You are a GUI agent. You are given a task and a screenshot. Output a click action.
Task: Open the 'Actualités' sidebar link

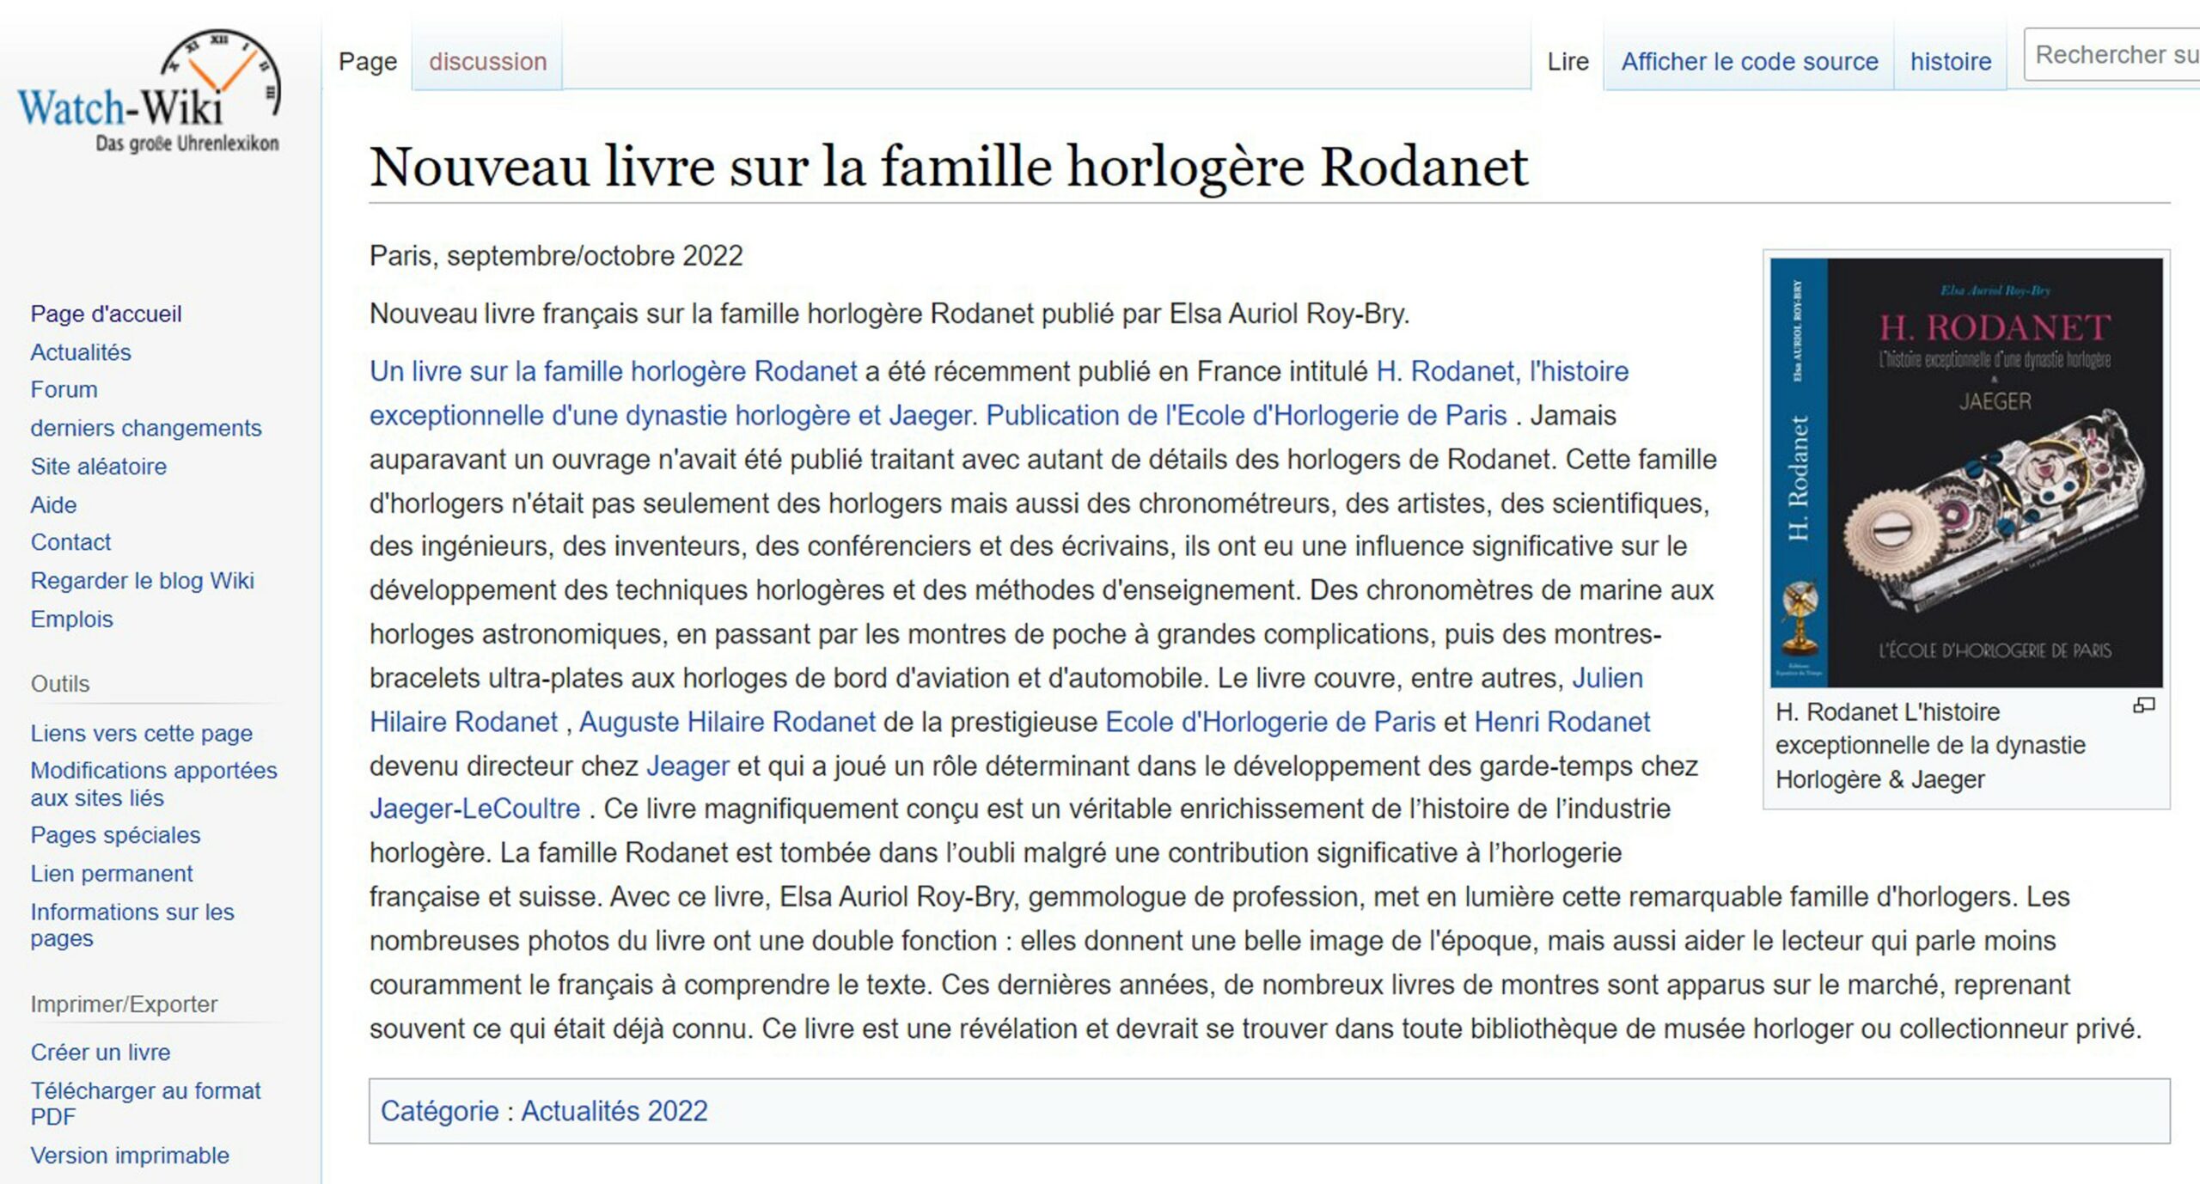(82, 351)
